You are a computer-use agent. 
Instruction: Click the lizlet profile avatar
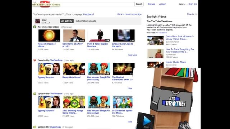[x=37, y=21]
